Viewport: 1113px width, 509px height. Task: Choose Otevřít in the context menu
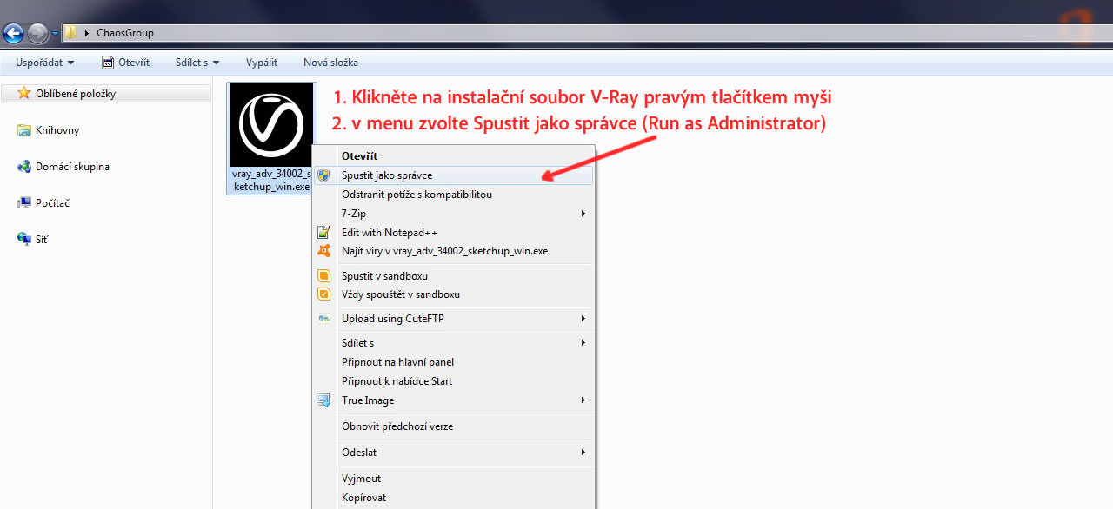pos(453,156)
